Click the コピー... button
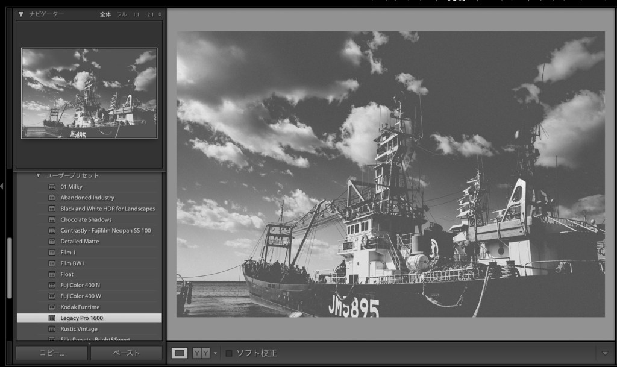617x367 pixels. pyautogui.click(x=52, y=353)
